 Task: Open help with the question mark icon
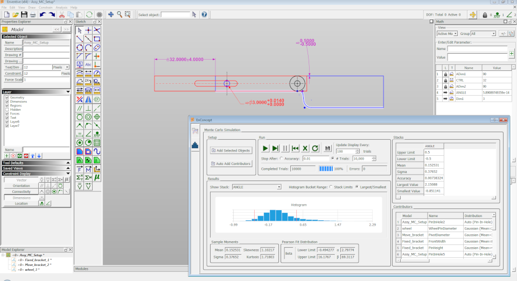point(204,15)
